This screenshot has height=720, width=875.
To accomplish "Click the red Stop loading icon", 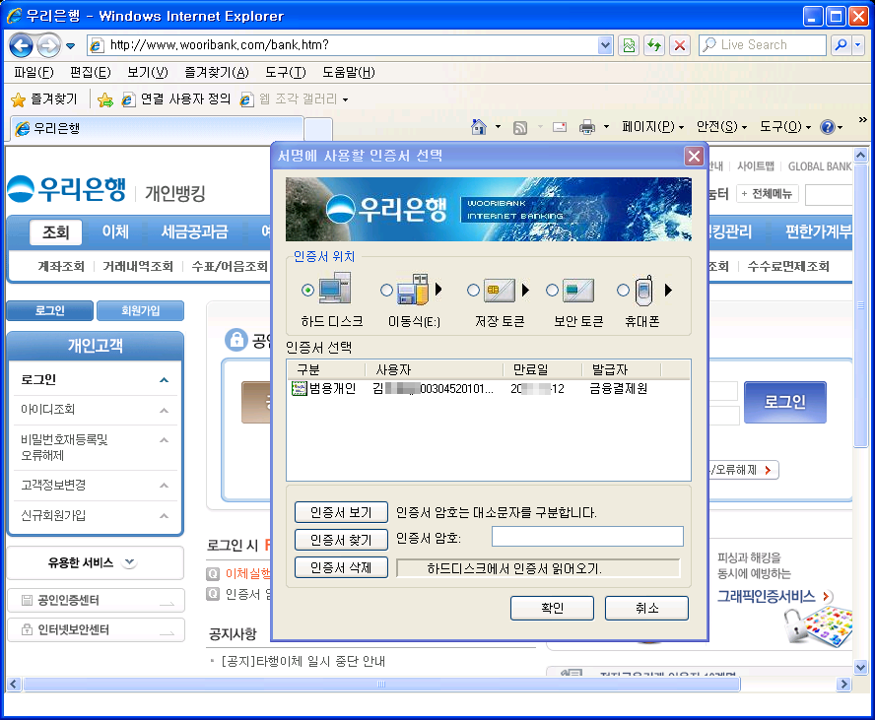I will 680,45.
